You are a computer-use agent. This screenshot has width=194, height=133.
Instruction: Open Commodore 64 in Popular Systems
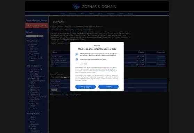point(36,69)
